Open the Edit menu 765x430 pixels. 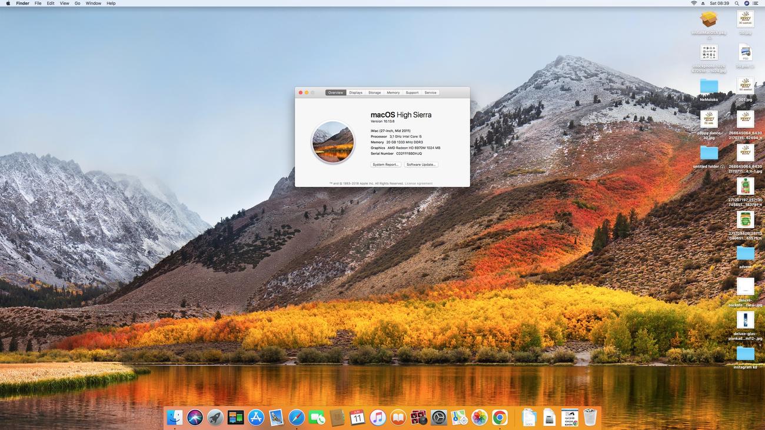51,4
